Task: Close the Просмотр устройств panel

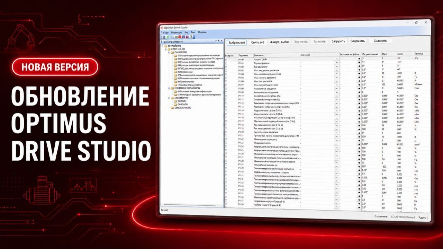Action: tap(221, 41)
